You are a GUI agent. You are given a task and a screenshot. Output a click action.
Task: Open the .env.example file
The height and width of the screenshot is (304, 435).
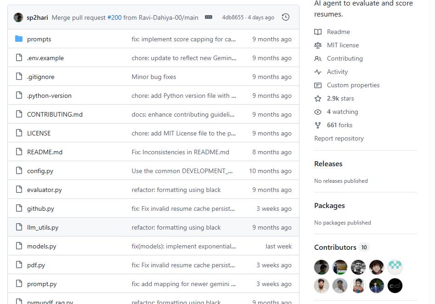(45, 58)
